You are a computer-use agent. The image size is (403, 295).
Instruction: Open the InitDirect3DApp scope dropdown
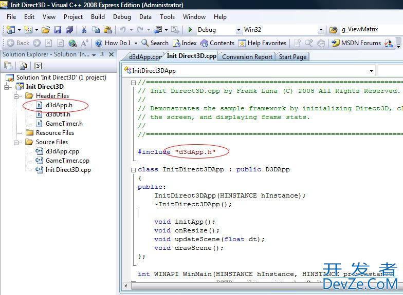[x=371, y=71]
